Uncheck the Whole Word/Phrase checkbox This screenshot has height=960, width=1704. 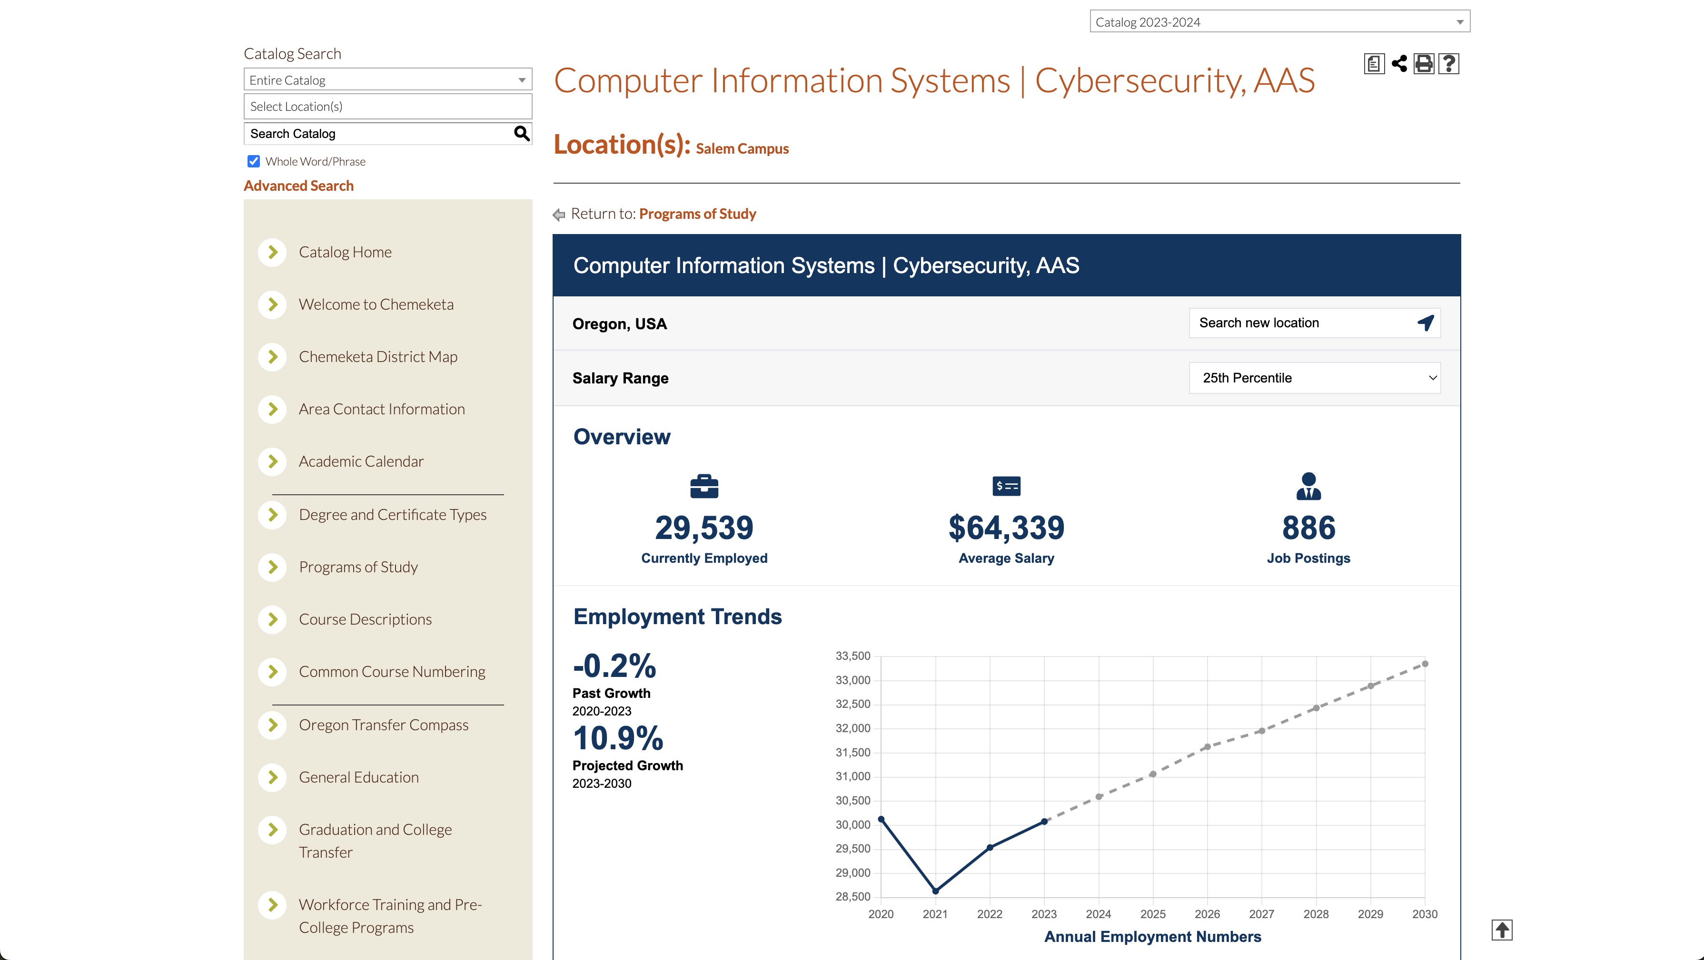[253, 161]
